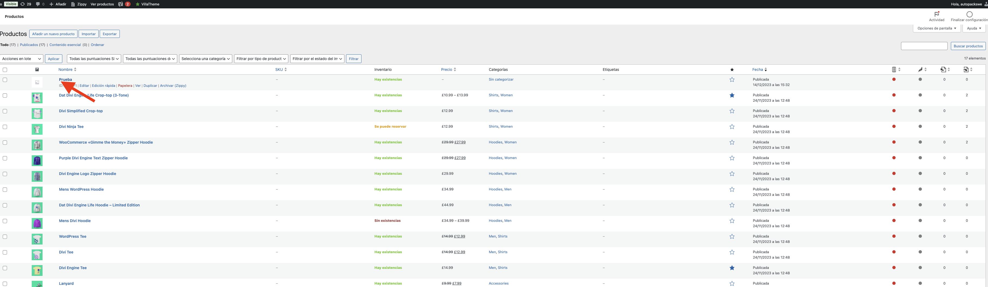Screen dimensions: 988x287
Task: Check the select-all products checkbox
Action: click(5, 70)
